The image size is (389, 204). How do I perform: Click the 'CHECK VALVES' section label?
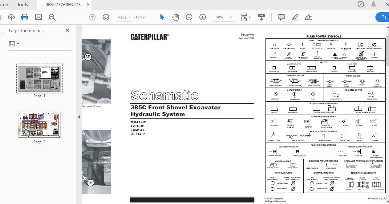coord(353,76)
